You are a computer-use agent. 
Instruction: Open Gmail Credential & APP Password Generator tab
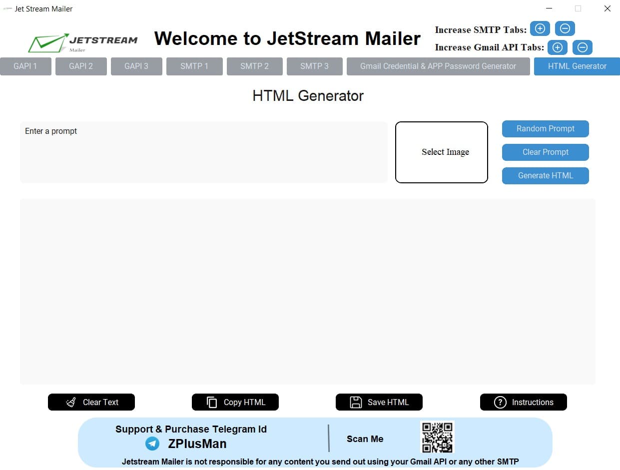(x=438, y=66)
